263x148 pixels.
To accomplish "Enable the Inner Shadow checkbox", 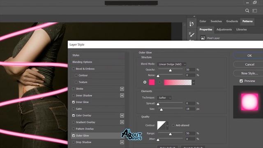I will click(74, 95).
